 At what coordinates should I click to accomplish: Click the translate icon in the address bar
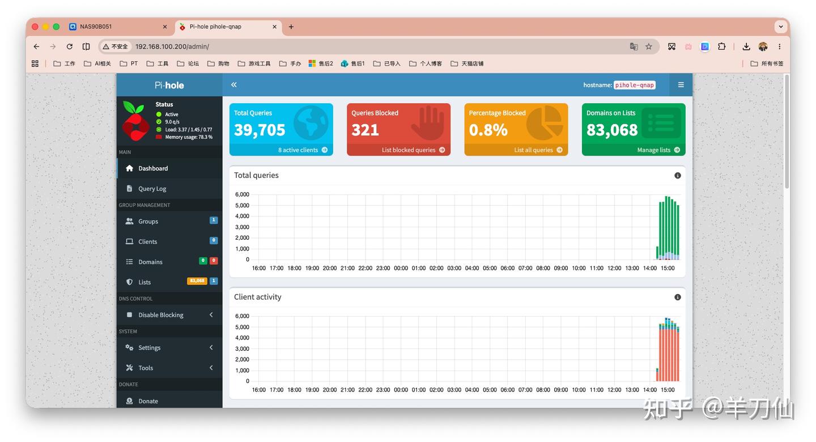(634, 46)
